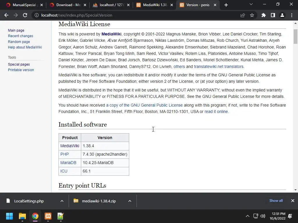This screenshot has height=223, width=298.
Task: Go to a Random page
Action: tap(19, 42)
